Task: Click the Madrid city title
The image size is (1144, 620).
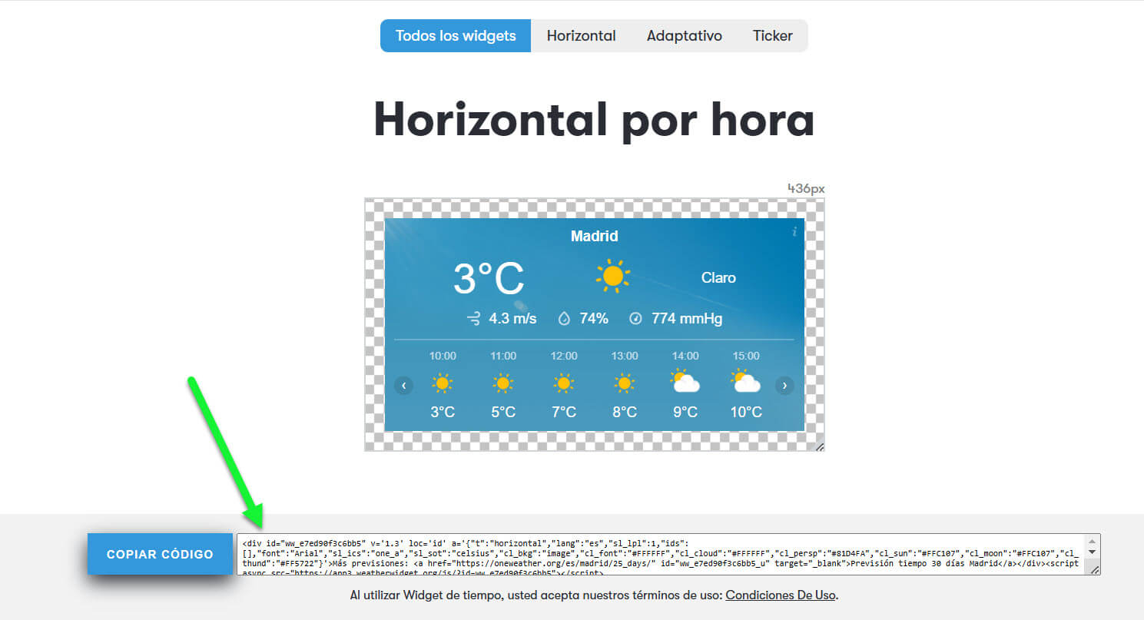Action: pyautogui.click(x=594, y=236)
